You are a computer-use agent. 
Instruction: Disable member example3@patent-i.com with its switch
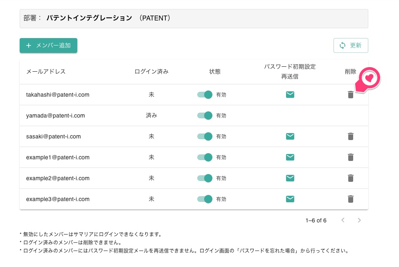tap(205, 199)
